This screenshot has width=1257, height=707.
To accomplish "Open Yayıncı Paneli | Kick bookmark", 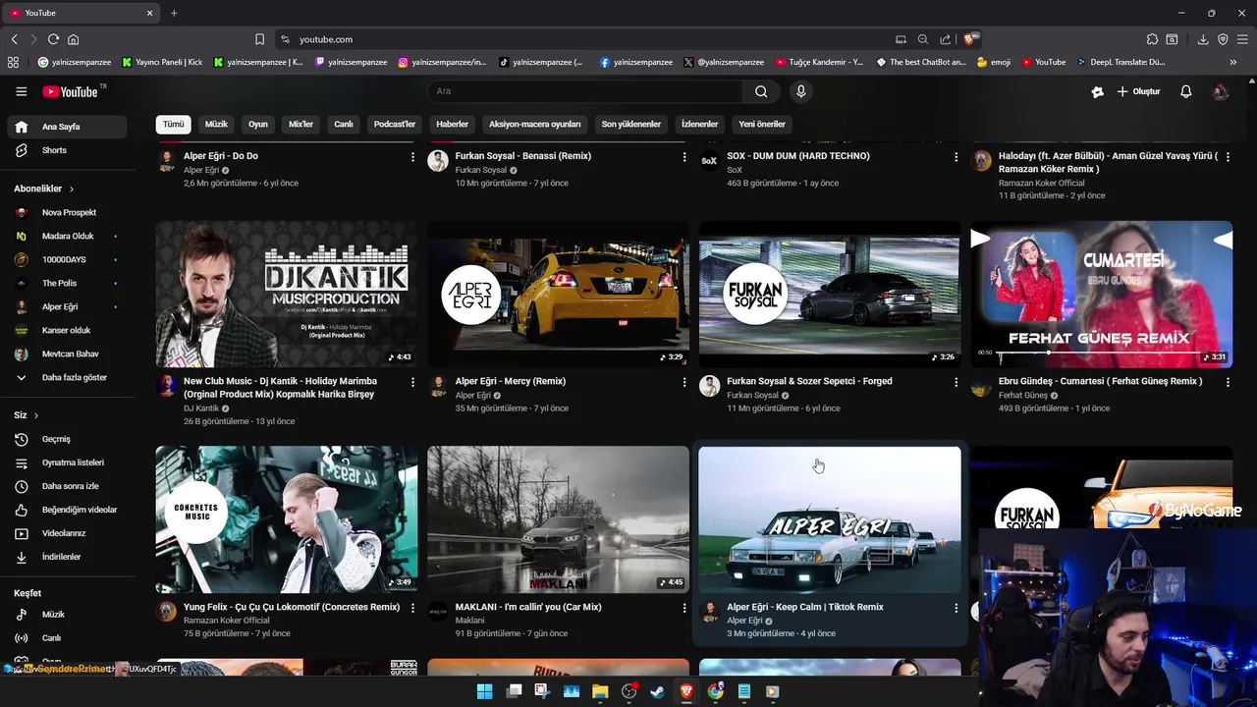I will click(162, 62).
